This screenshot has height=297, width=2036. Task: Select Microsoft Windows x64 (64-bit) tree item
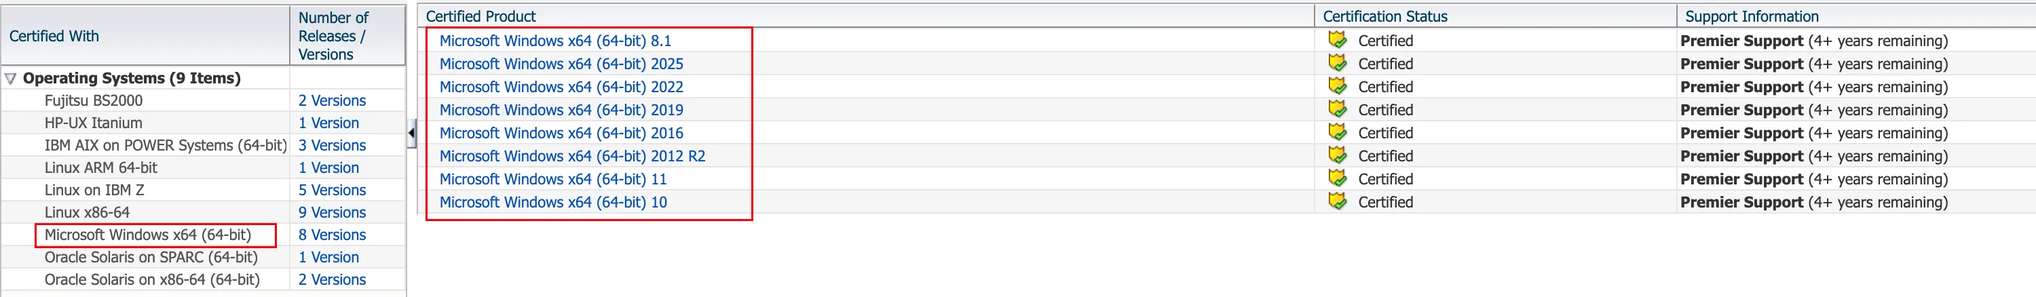click(x=148, y=235)
